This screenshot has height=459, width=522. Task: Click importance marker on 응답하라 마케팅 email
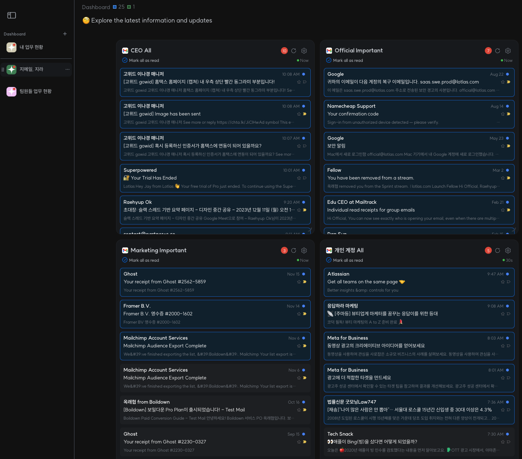click(x=508, y=314)
